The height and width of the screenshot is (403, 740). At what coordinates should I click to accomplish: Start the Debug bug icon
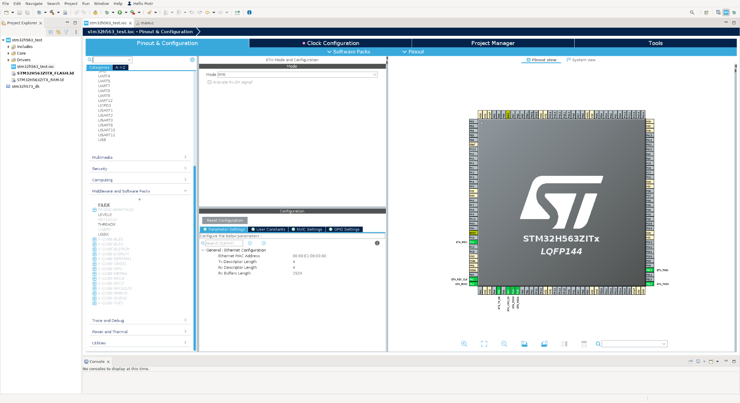(107, 13)
